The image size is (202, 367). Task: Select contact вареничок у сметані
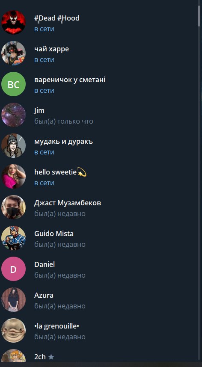tap(99, 84)
